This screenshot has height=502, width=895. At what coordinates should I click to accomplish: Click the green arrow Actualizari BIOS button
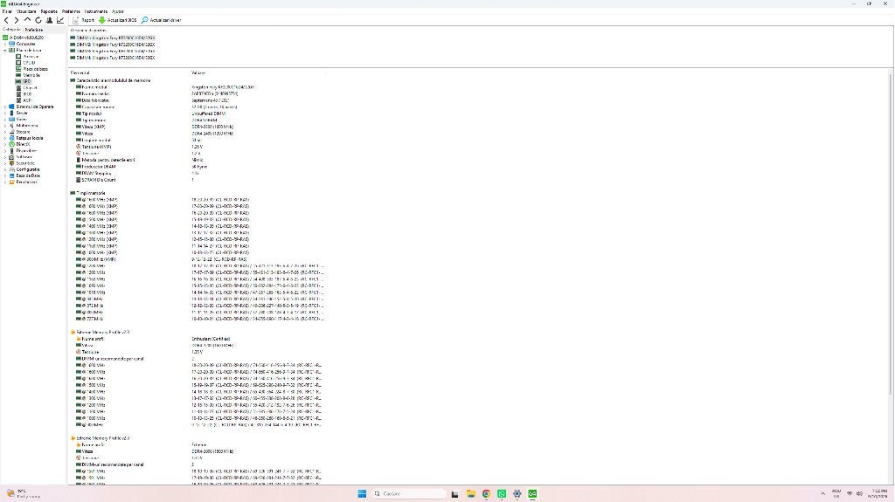(x=118, y=20)
